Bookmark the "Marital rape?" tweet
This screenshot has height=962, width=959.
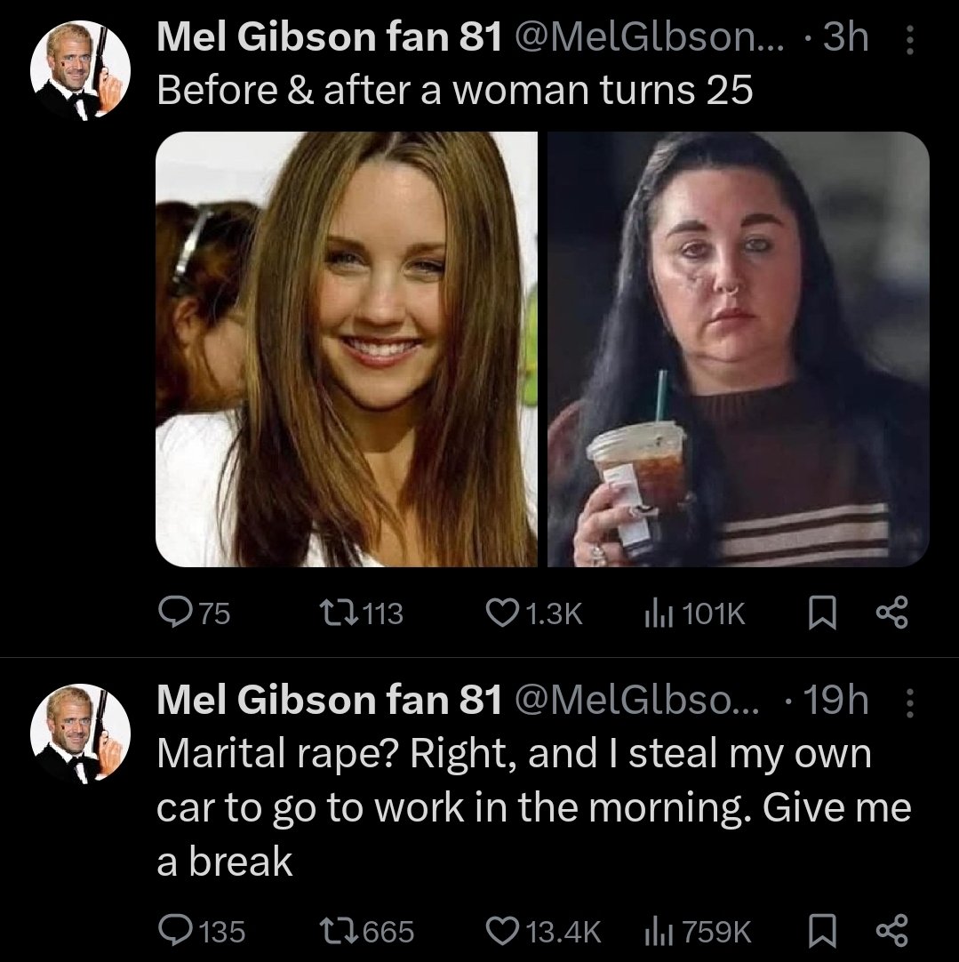point(821,931)
